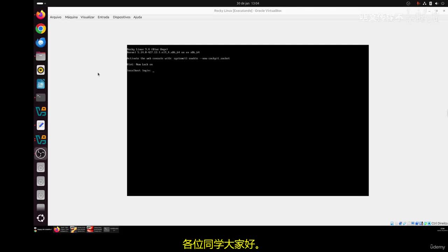Screen dimensions: 448x252
Task: Switch to terminal window taskbar entry
Action: point(111,229)
